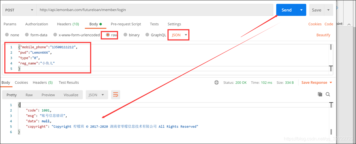
Task: Click the request body editor scrollbar
Action: [x=331, y=47]
